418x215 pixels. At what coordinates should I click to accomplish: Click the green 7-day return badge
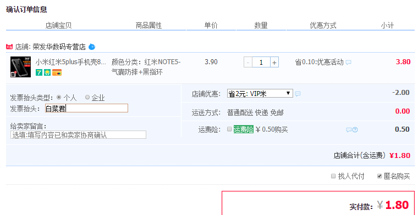point(39,72)
